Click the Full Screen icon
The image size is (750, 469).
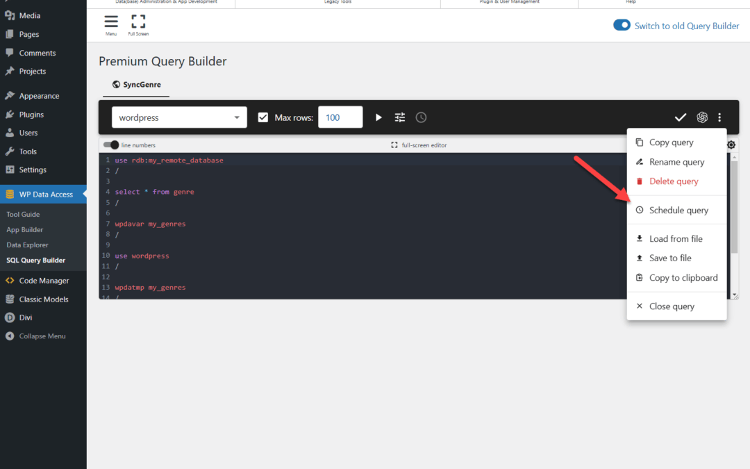[x=138, y=22]
